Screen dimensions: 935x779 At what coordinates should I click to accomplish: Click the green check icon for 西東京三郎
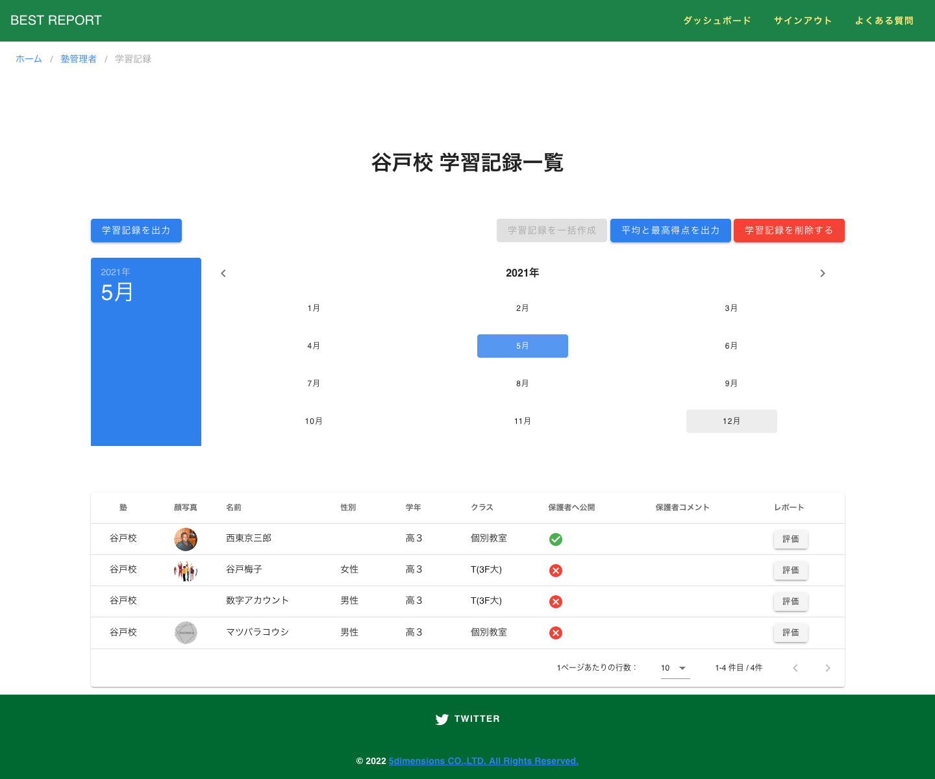click(x=556, y=539)
